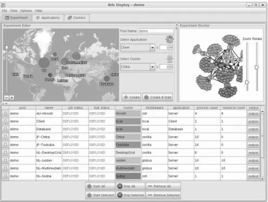Click the network graph in Experiment Monitor
The image size is (268, 202).
point(218,66)
